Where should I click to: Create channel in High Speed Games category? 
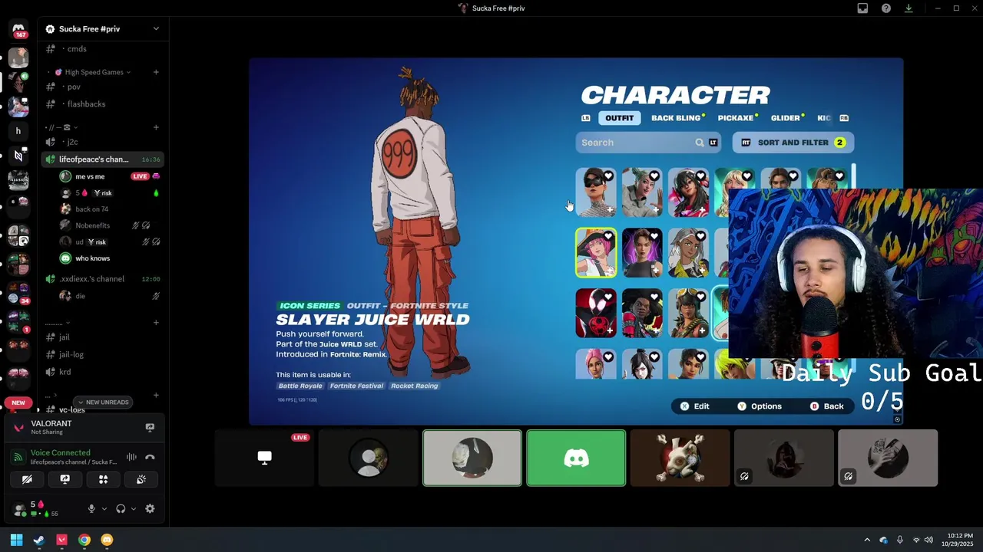(156, 72)
